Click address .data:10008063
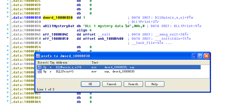The image size is (230, 104). [26, 97]
